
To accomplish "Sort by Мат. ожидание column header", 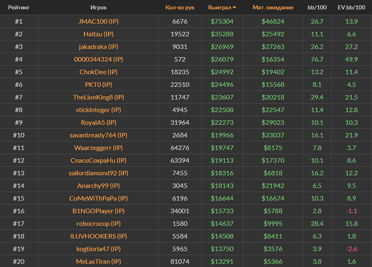I will point(273,8).
